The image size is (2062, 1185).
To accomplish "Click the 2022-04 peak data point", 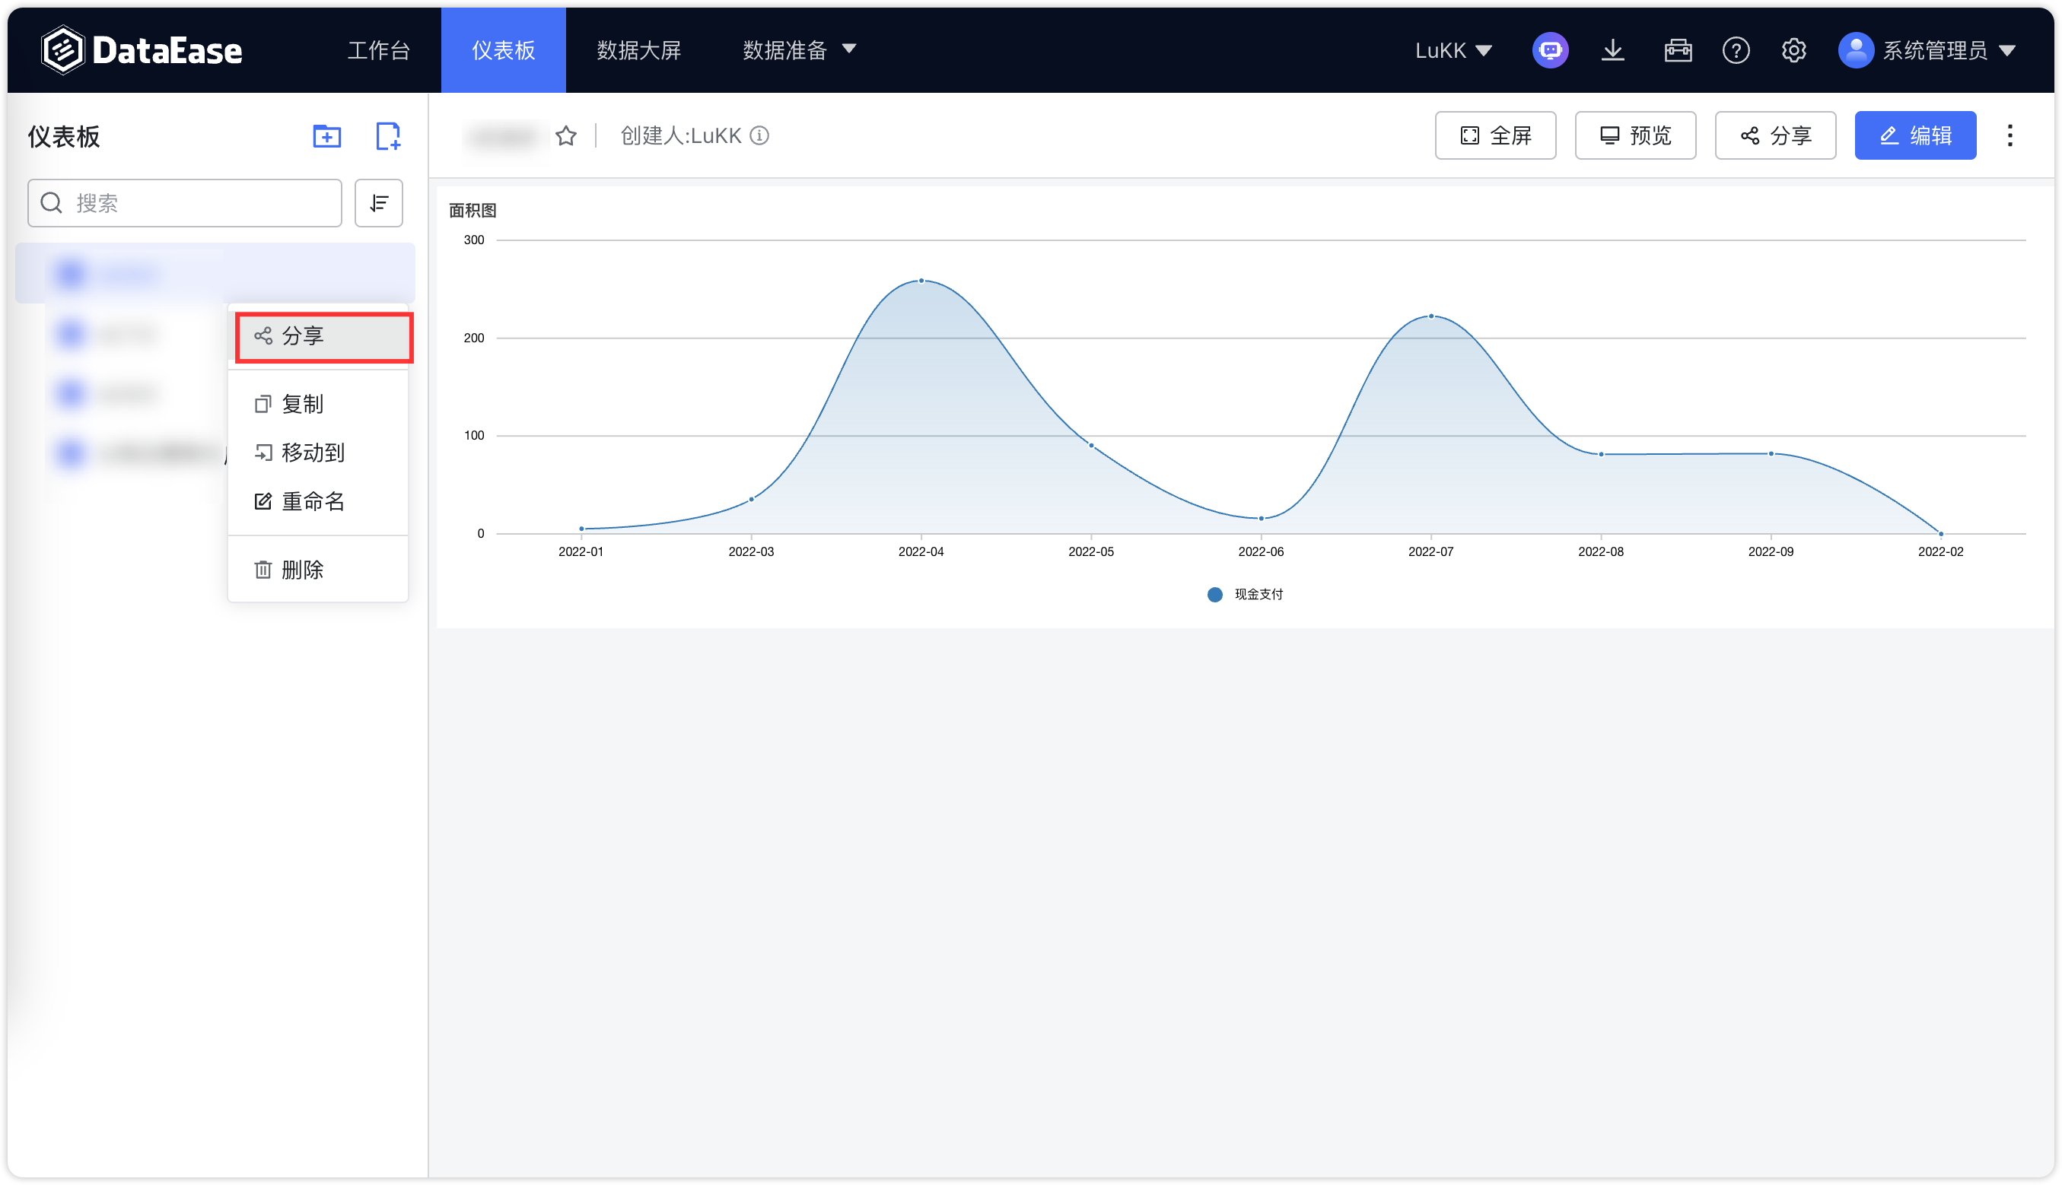I will pos(921,281).
